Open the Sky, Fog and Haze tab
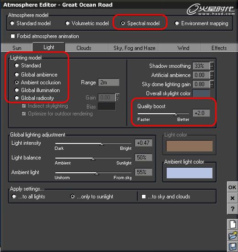 tap(134, 48)
